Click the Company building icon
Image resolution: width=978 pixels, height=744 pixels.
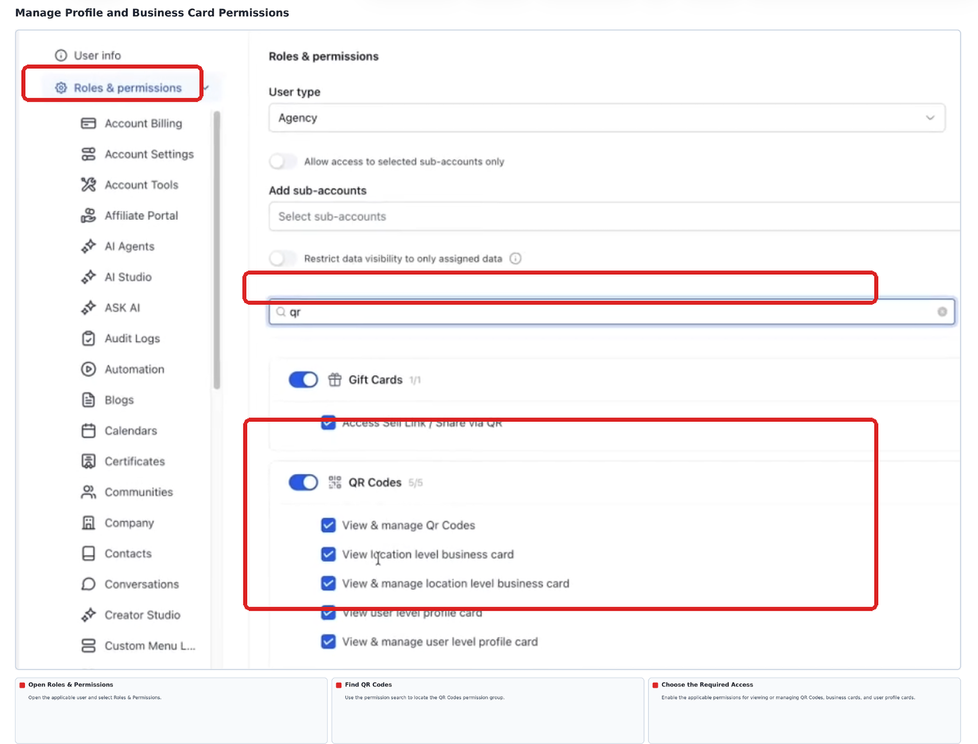tap(89, 523)
